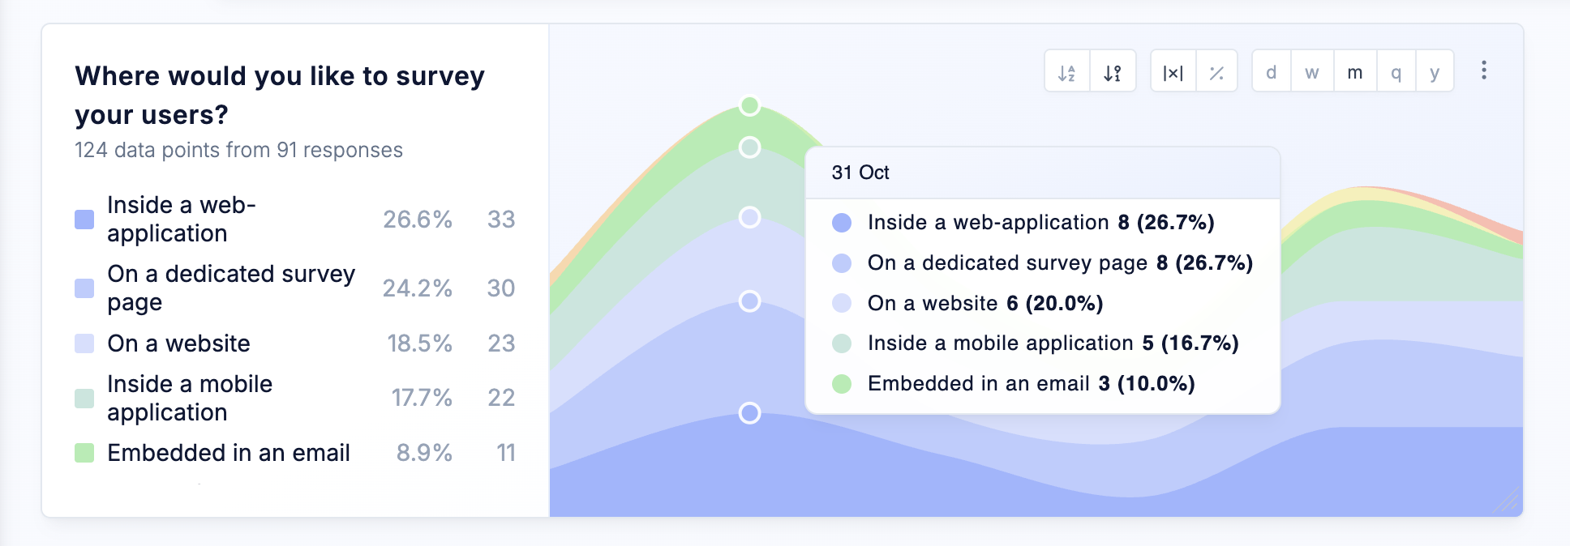
Task: Select 'On a website' legend label
Action: [178, 343]
